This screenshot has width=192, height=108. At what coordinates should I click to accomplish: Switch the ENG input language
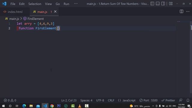tap(174, 106)
